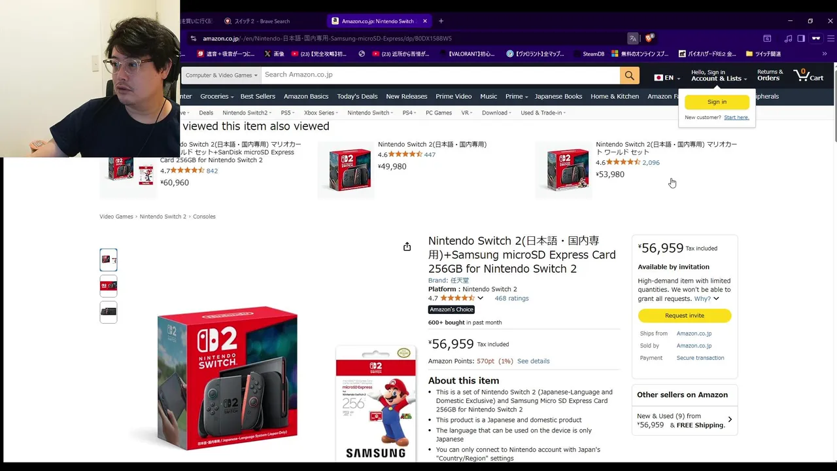Click the share icon above product image
The width and height of the screenshot is (837, 471).
(407, 247)
